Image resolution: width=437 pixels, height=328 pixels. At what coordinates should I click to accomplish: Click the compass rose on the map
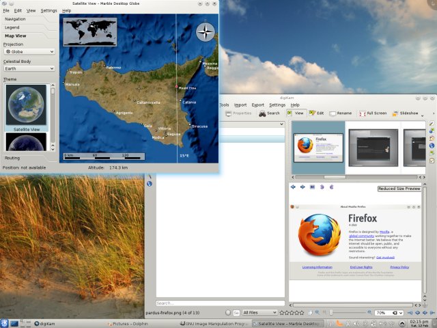(x=205, y=32)
